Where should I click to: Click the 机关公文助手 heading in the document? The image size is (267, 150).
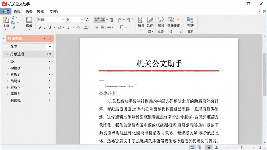click(x=159, y=64)
